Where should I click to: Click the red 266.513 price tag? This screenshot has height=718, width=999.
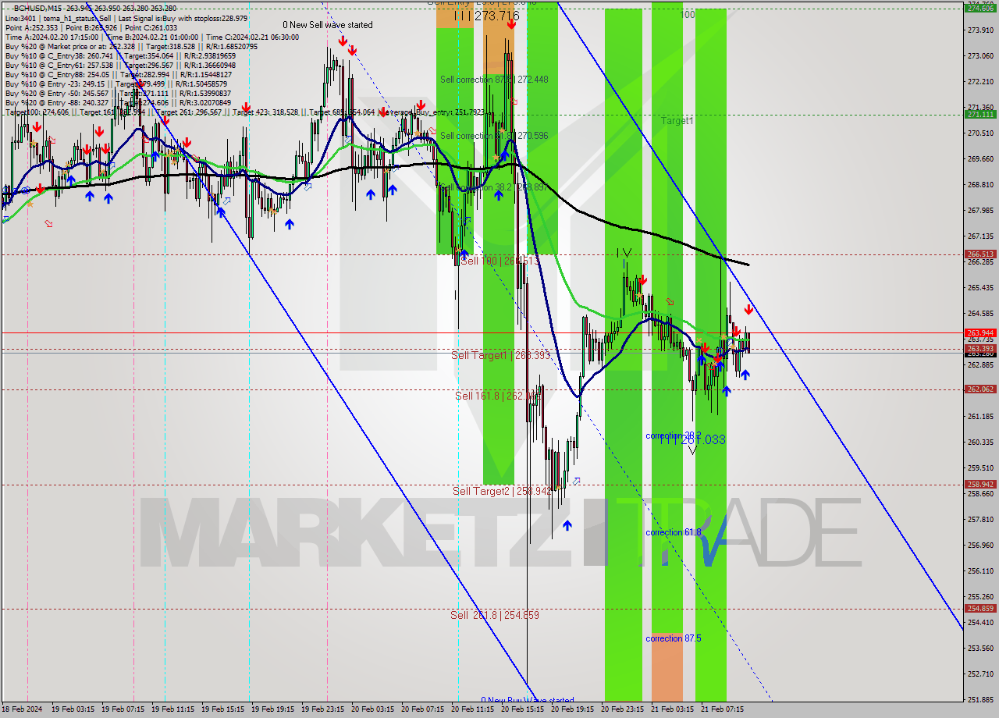[x=980, y=254]
